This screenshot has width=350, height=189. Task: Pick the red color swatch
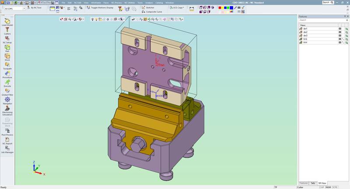click(x=220, y=7)
